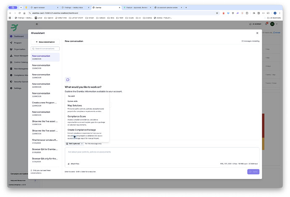This screenshot has width=290, height=197.
Task: Click the Dropbox extension icon
Action: tap(228, 13)
